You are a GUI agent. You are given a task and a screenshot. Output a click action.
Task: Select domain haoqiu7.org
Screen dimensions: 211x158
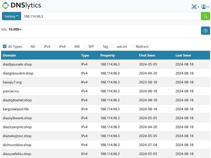click(12, 82)
